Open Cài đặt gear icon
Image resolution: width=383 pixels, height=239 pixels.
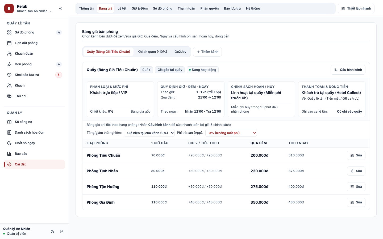click(x=9, y=164)
